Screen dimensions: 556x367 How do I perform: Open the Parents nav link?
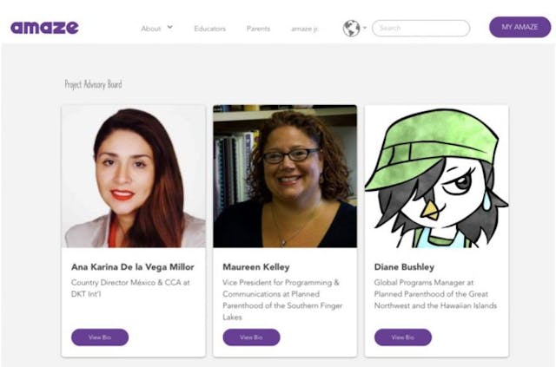tap(258, 29)
